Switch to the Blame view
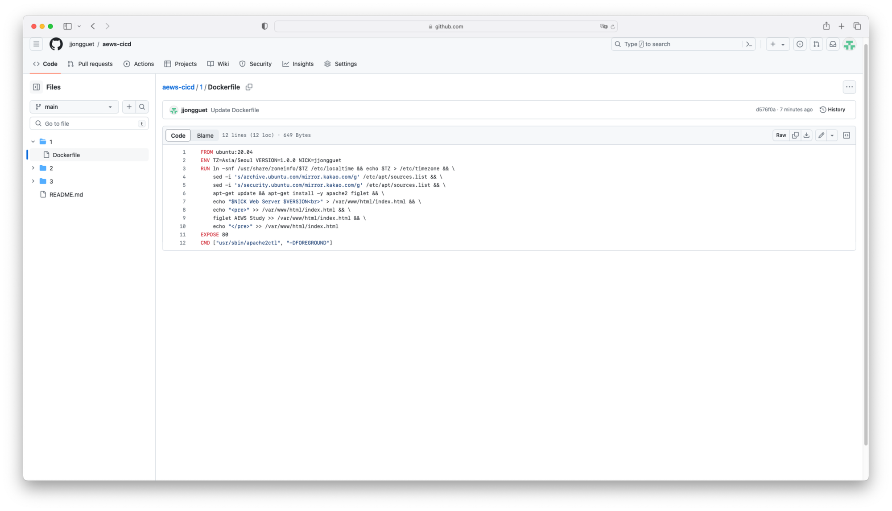The image size is (892, 511). [x=205, y=135]
